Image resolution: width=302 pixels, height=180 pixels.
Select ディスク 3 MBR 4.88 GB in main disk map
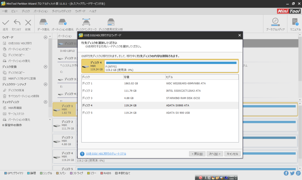tap(65, 141)
